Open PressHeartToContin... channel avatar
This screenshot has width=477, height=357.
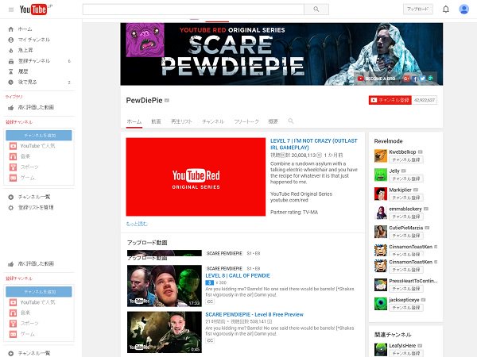tap(381, 285)
